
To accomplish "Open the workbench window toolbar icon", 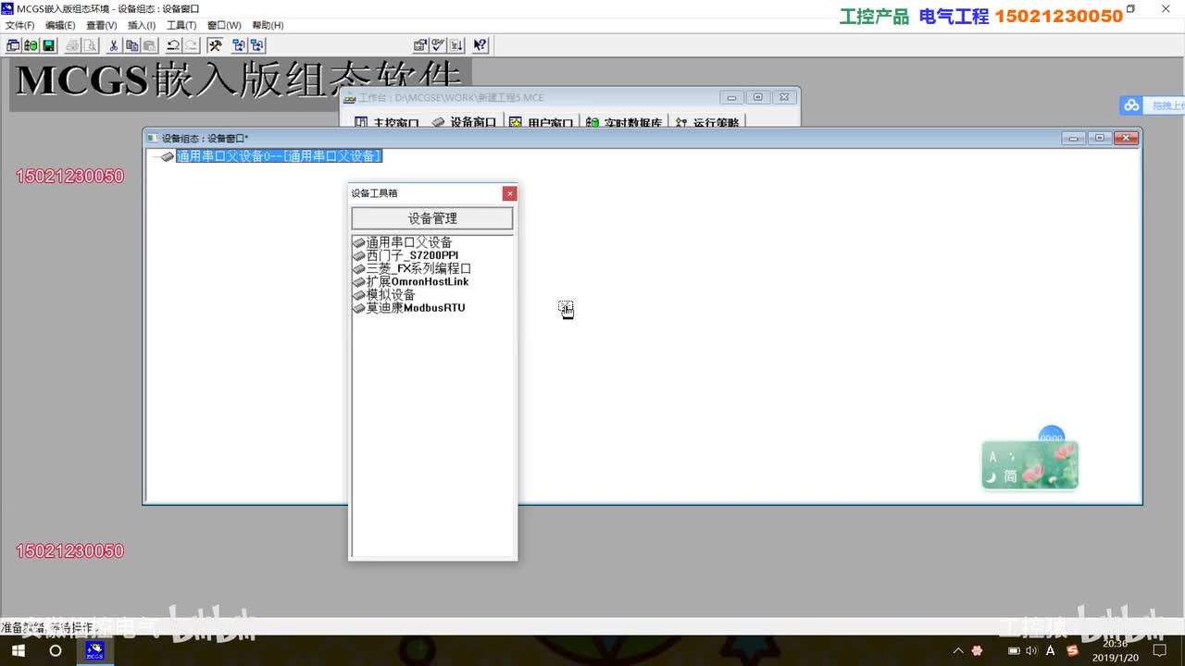I will pos(13,44).
